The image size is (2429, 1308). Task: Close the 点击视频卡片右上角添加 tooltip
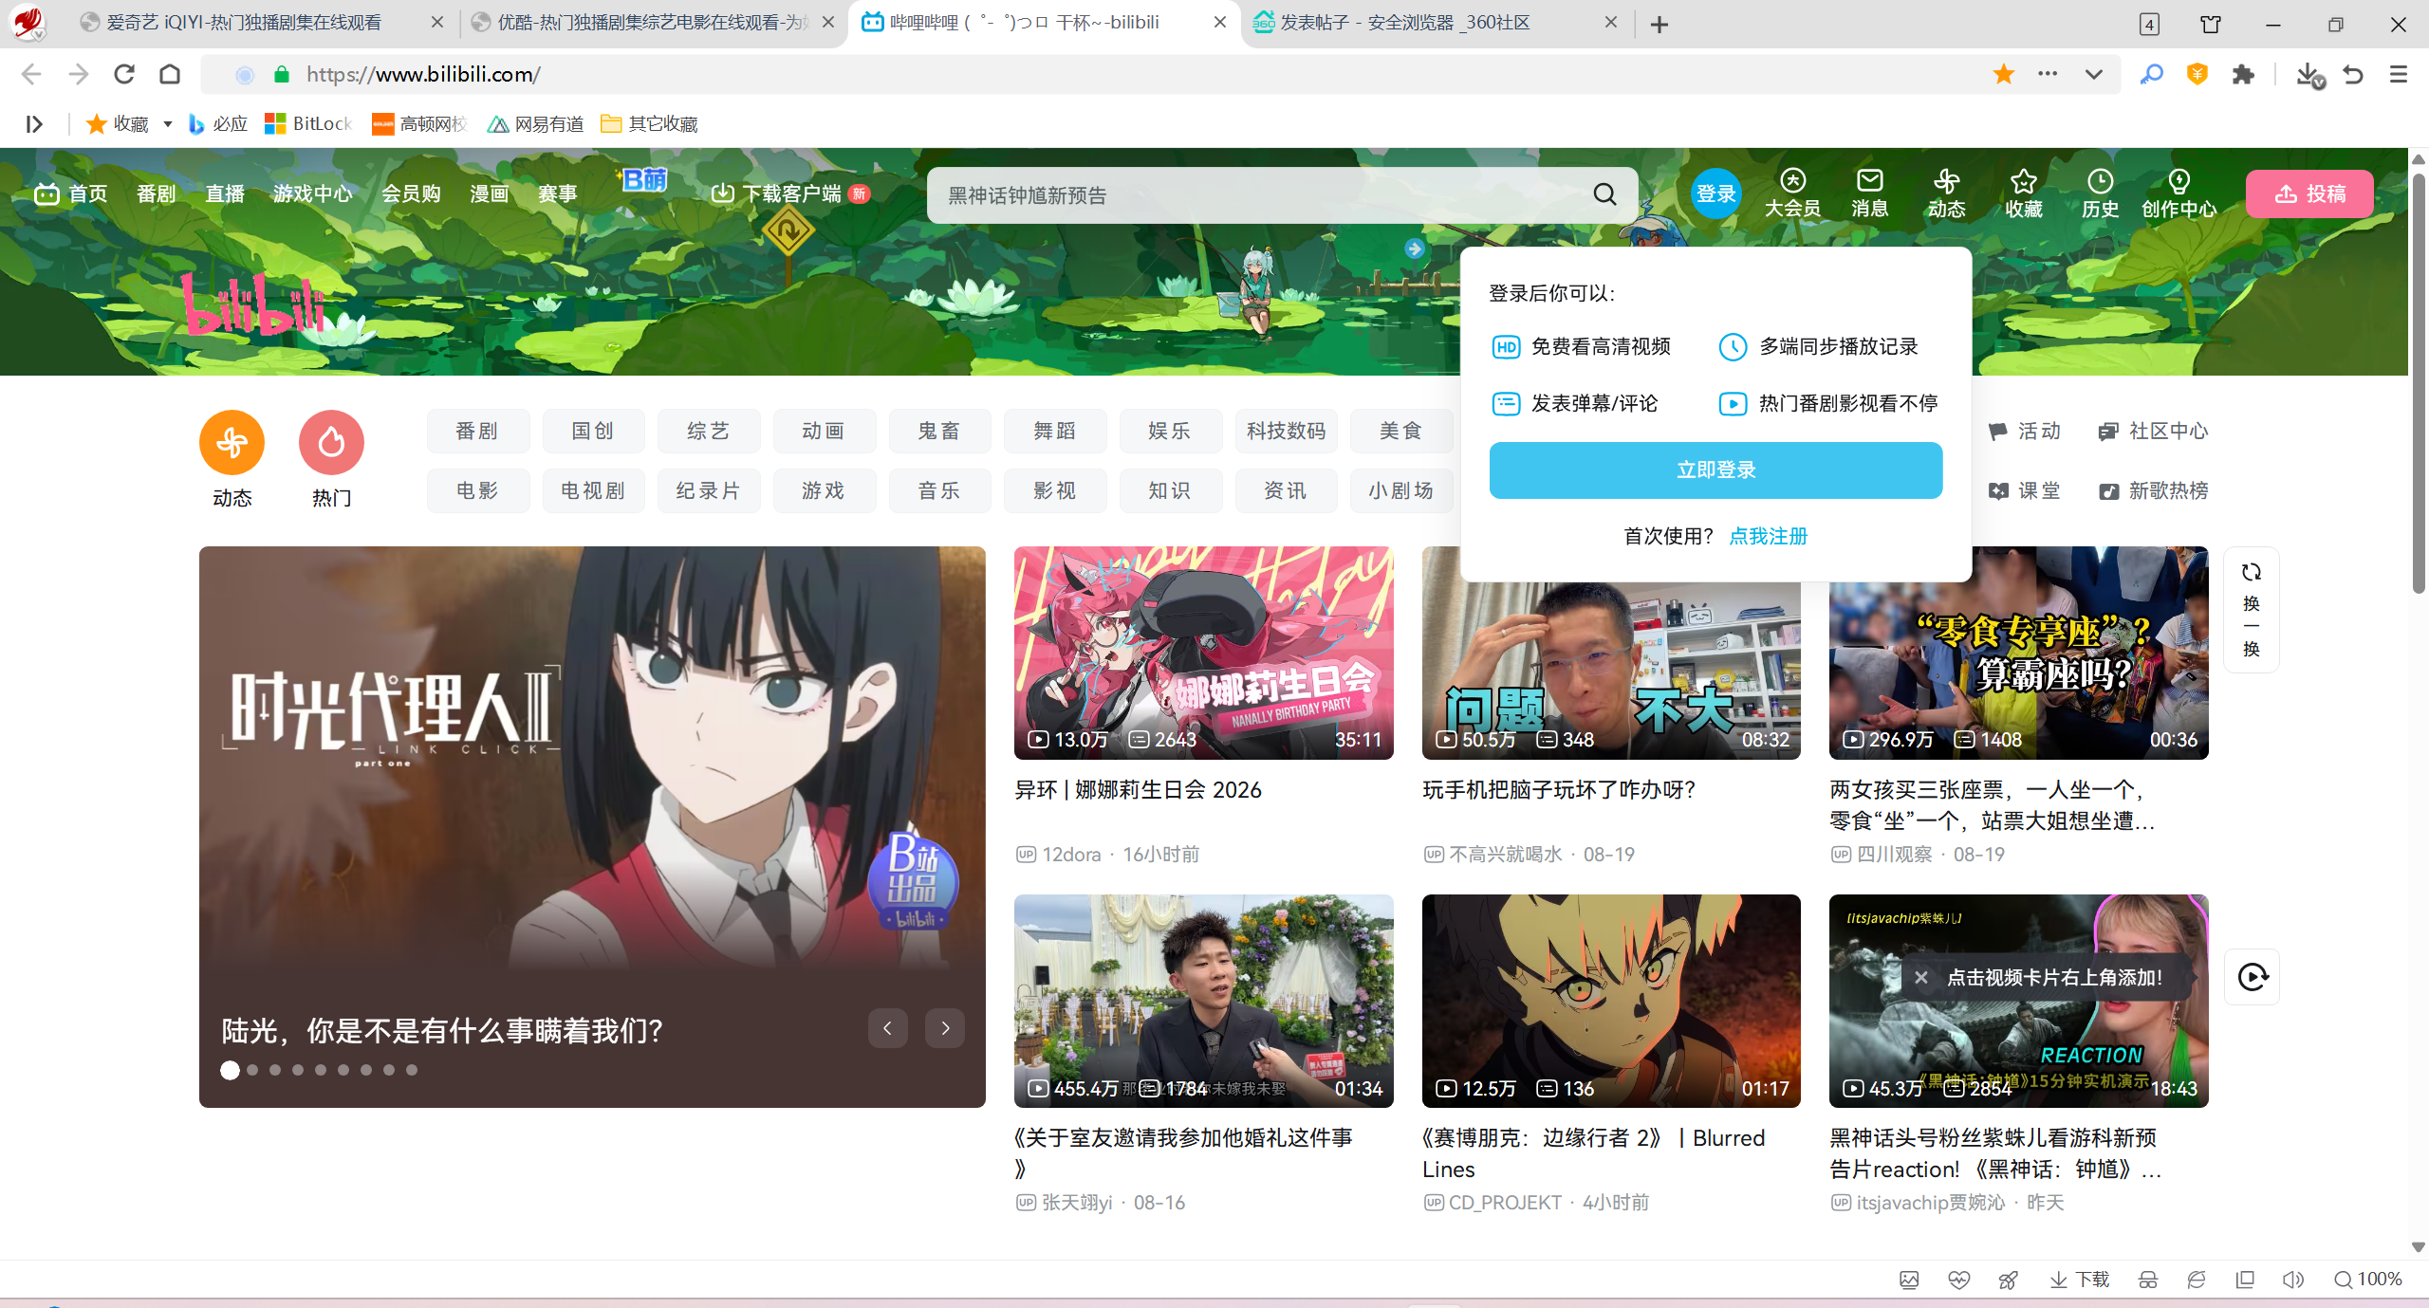click(1920, 977)
